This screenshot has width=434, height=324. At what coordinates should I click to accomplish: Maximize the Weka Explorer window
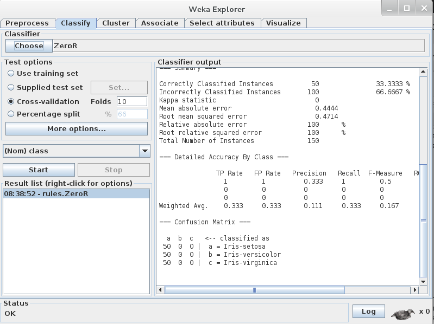point(407,8)
